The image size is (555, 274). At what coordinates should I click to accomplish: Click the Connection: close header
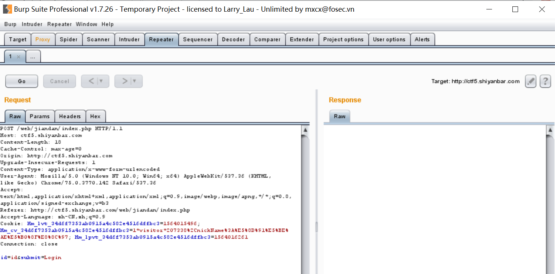tap(29, 244)
